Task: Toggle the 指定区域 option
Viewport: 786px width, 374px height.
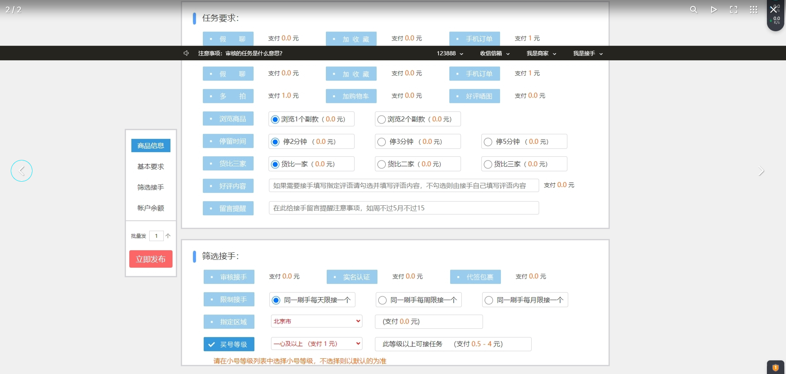Action: (x=229, y=322)
